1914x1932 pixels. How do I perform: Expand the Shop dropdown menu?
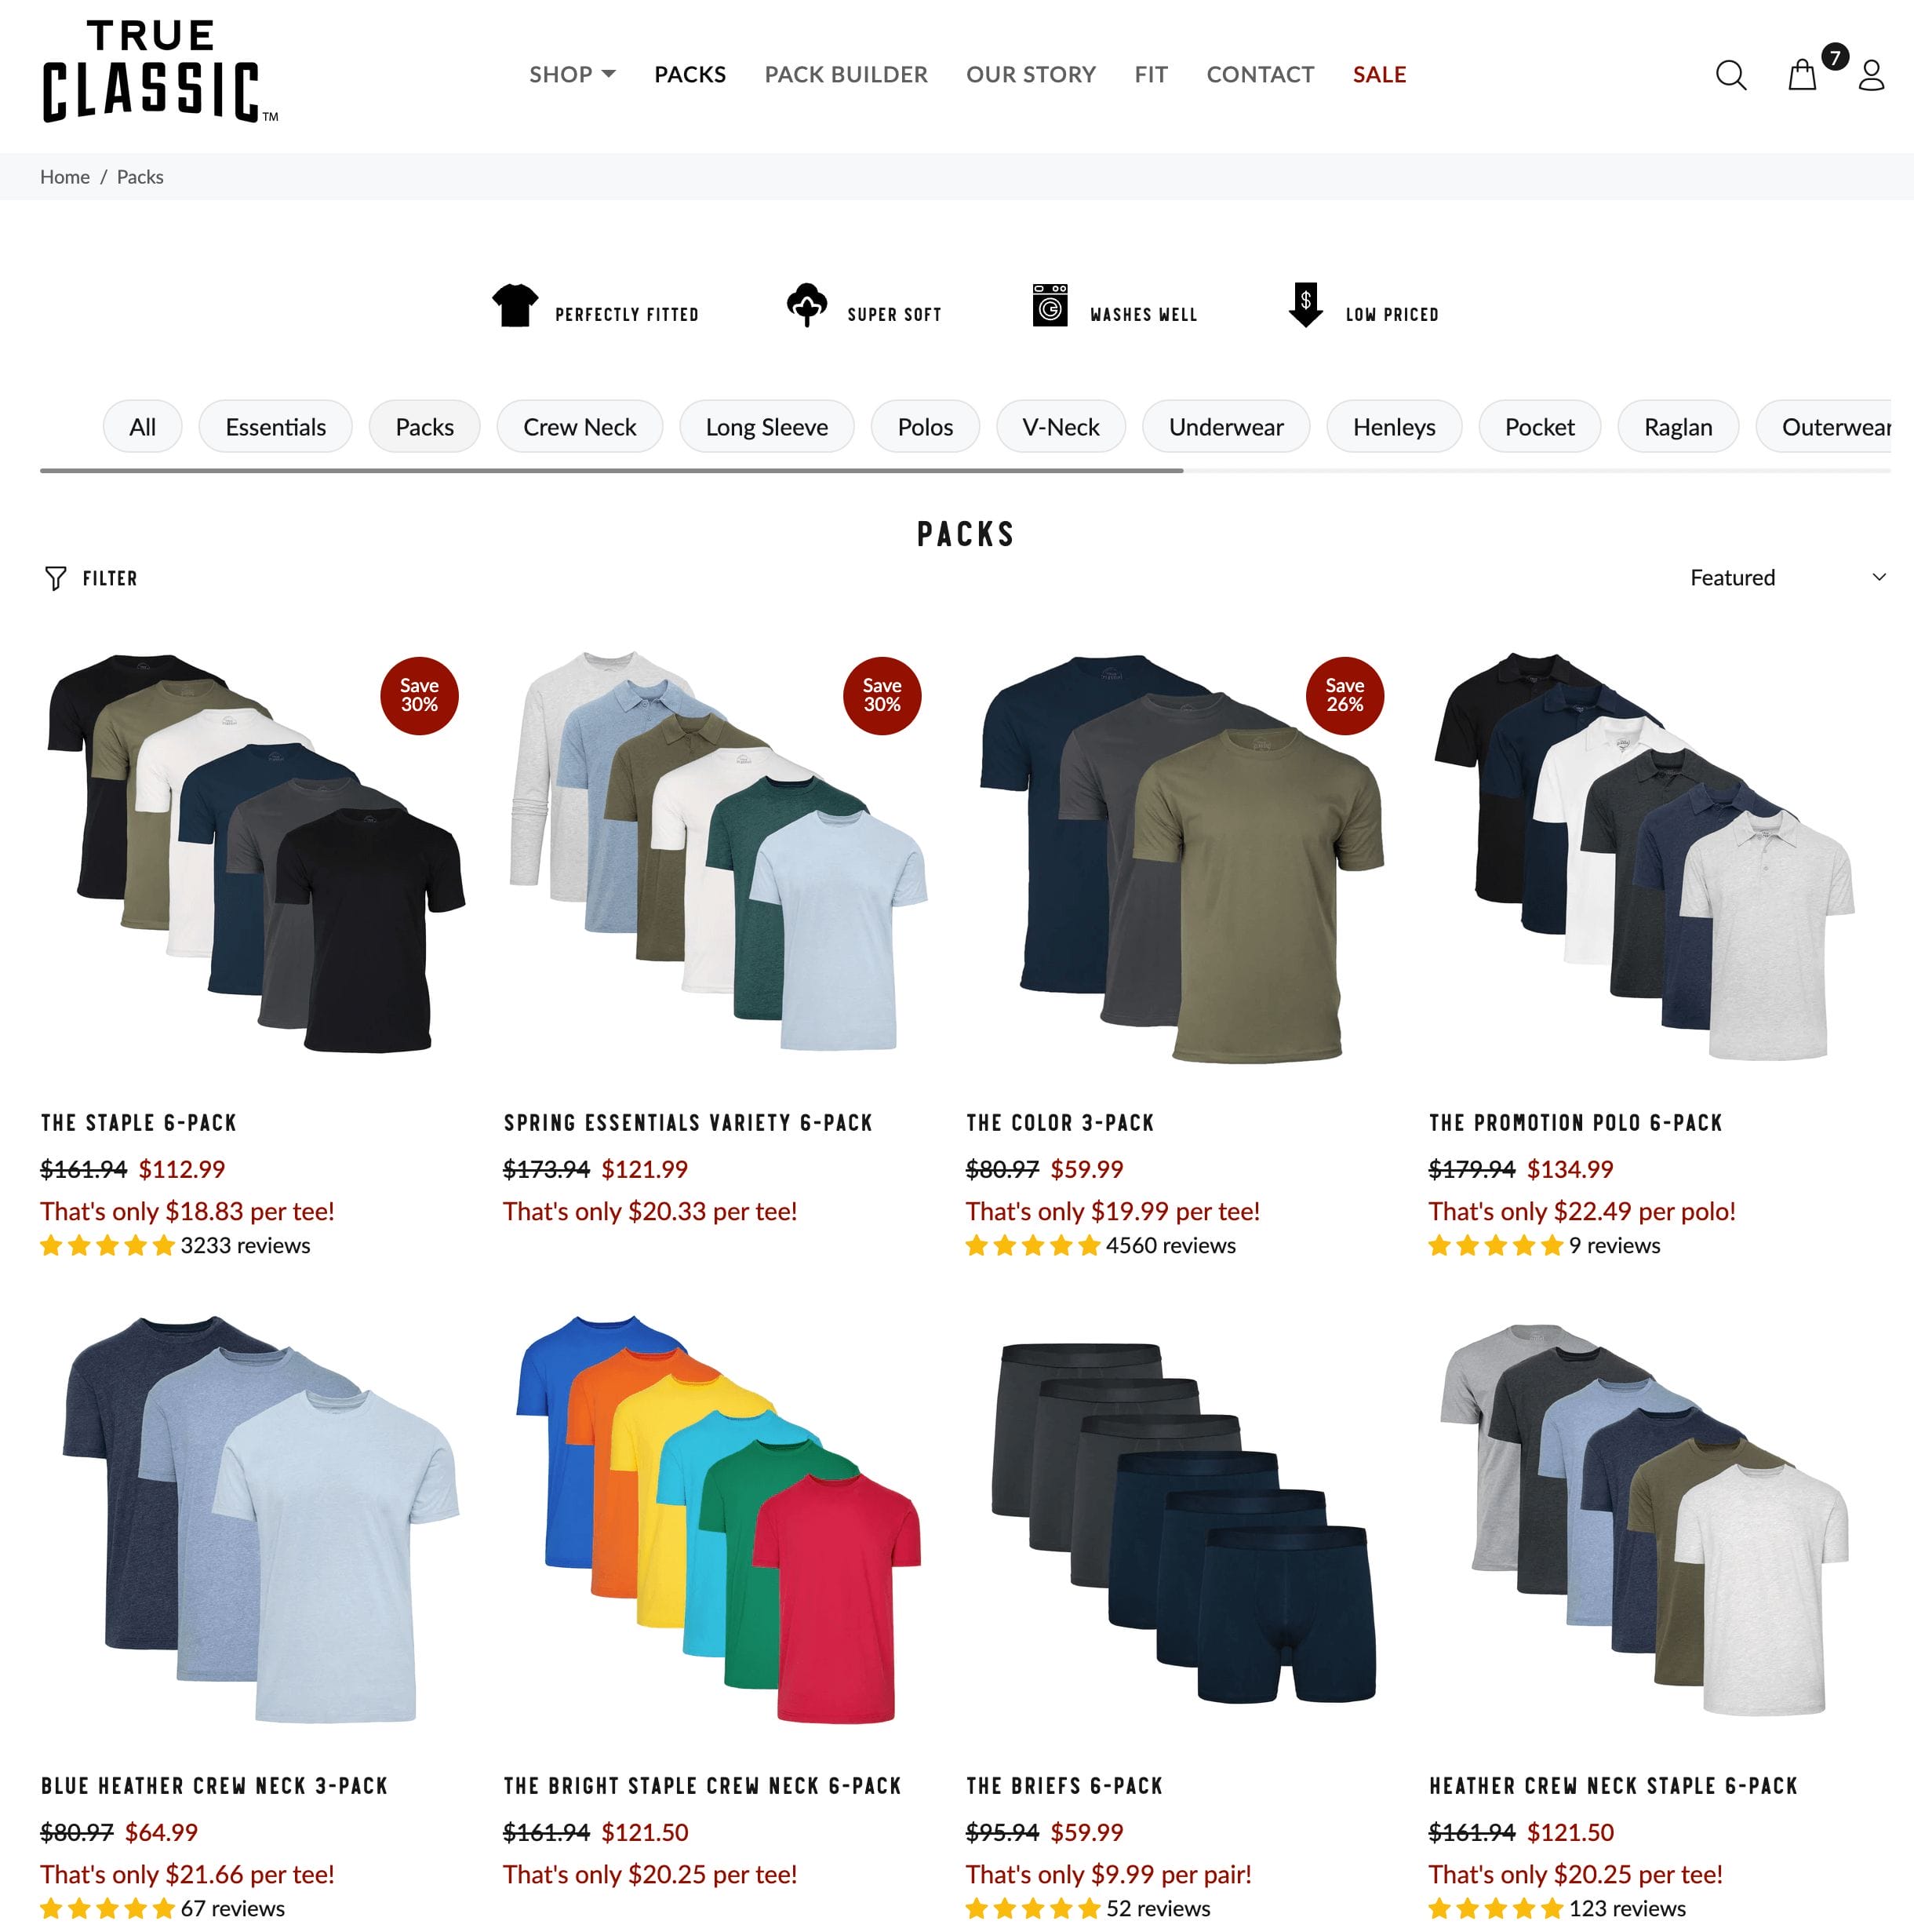[x=572, y=74]
